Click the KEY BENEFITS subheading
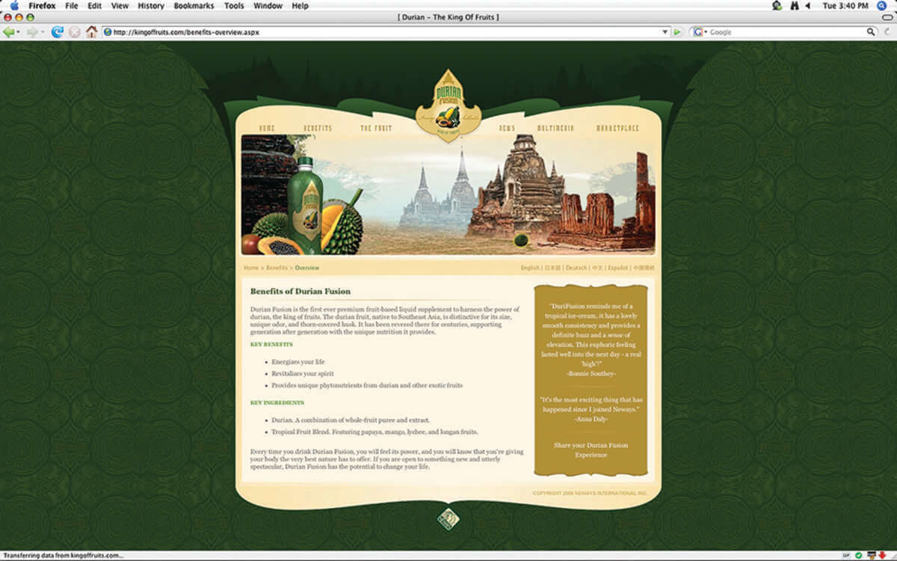The height and width of the screenshot is (561, 897). pyautogui.click(x=271, y=344)
